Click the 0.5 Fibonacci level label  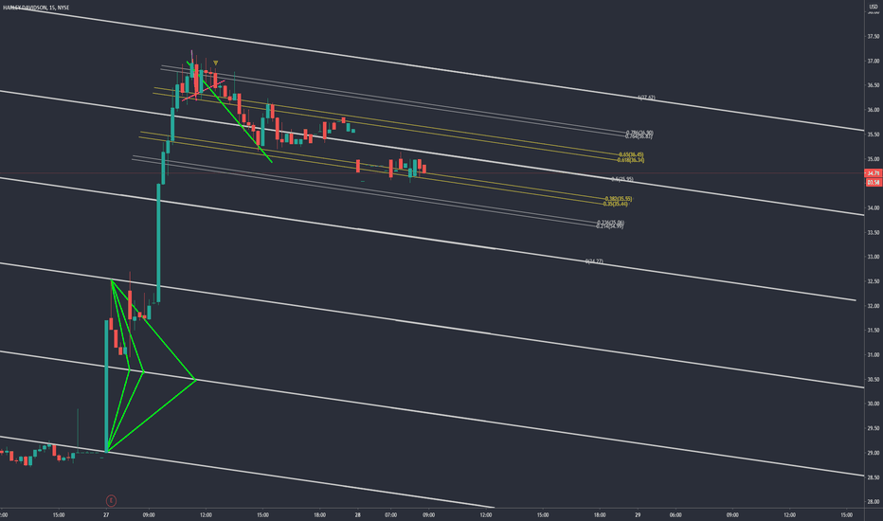[622, 179]
